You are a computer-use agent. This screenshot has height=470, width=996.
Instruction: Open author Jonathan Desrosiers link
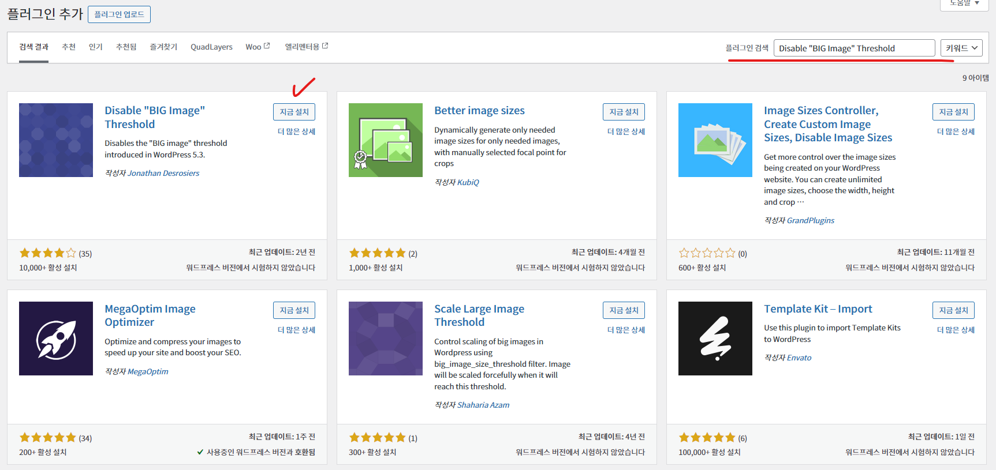click(x=163, y=173)
